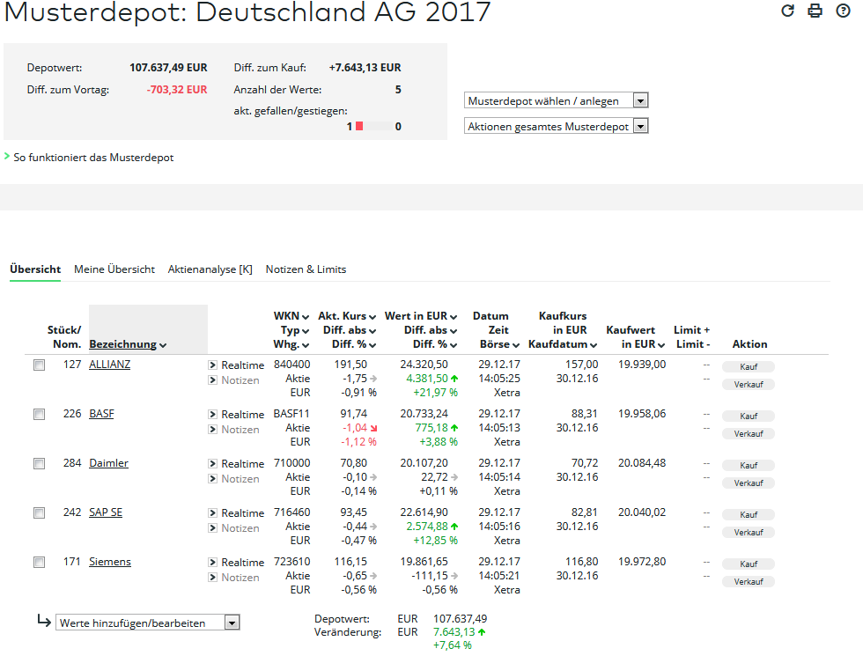Switch to Notizen & Limits tab
Image resolution: width=863 pixels, height=656 pixels.
[306, 269]
